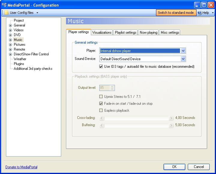Select Remote in the settings tree

(19, 49)
